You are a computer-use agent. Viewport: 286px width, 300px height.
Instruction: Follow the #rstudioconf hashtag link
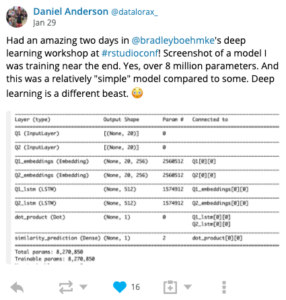[130, 53]
